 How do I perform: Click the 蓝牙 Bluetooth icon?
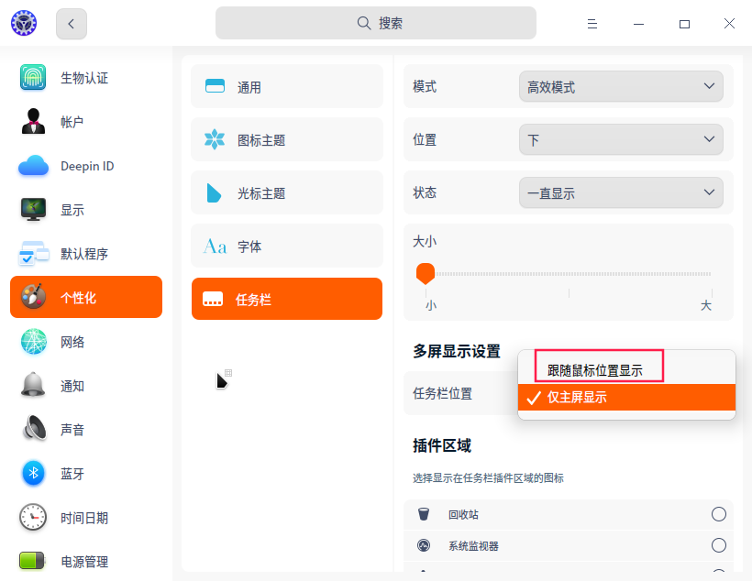click(x=33, y=473)
